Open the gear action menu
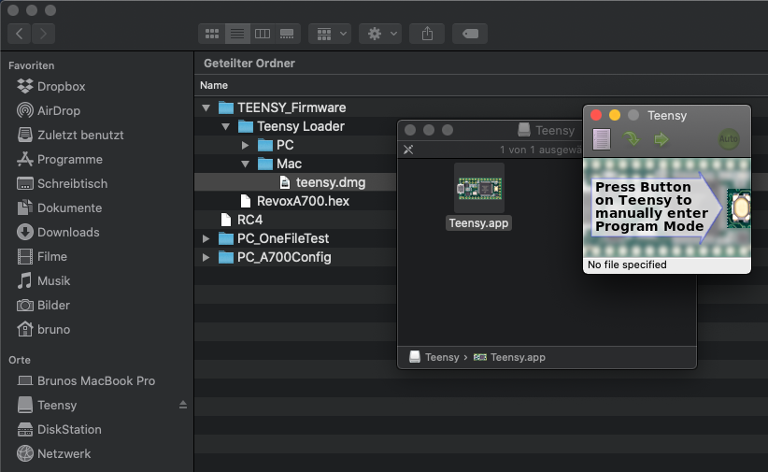The width and height of the screenshot is (768, 472). click(380, 34)
